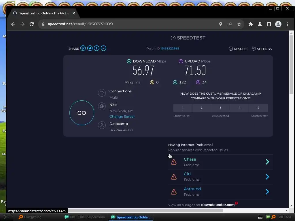295x221 pixels.
Task: Copy result link via share link icon
Action: (x=83, y=48)
